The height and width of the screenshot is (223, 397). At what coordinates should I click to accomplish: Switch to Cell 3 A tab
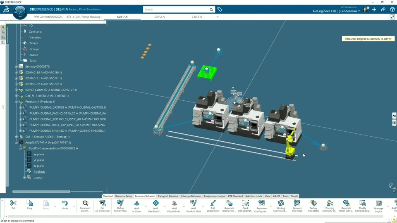197,17
